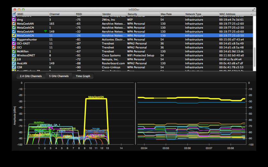
Task: Click the green Wi-Fi icon beside MetaGeekAN
Action: pyautogui.click(x=46, y=31)
